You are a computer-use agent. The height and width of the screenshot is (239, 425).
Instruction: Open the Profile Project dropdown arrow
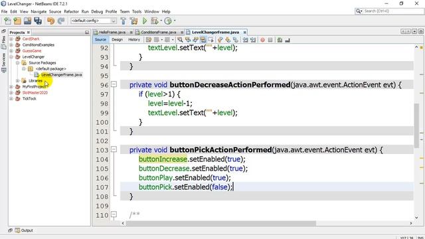175,21
